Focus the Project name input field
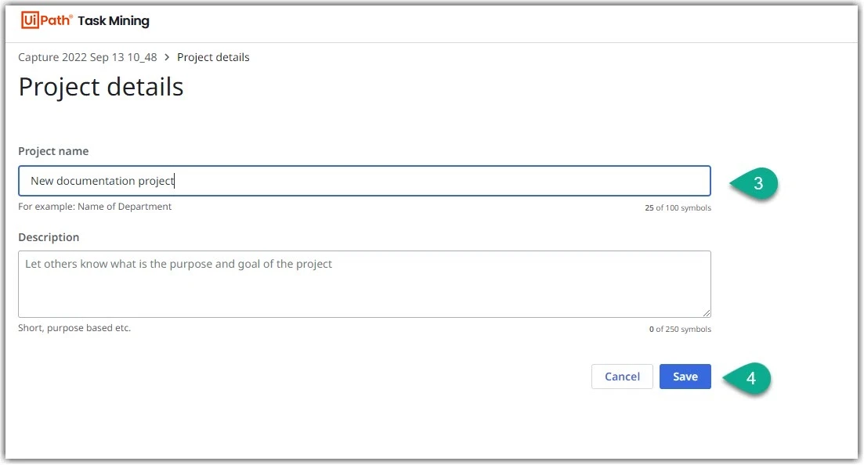The image size is (864, 465). [364, 181]
